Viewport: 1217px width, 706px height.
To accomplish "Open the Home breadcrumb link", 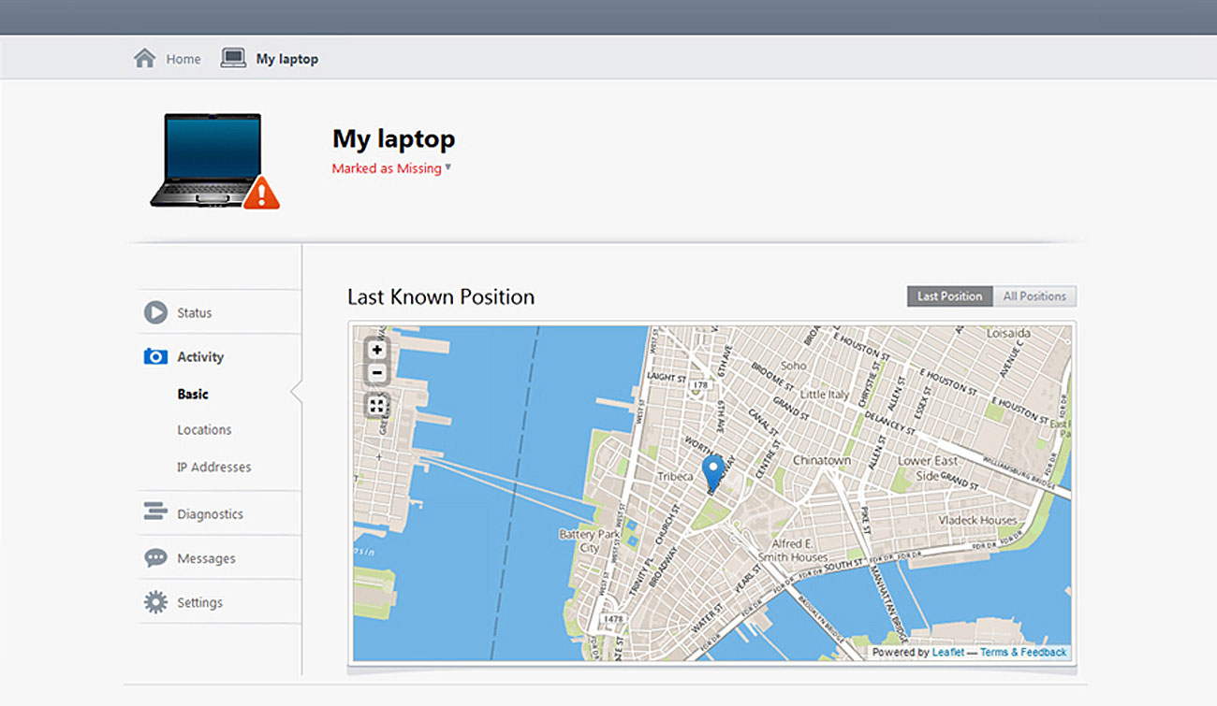I will point(183,59).
